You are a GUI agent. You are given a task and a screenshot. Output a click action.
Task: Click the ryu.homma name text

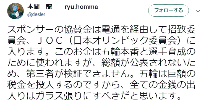point(81,7)
